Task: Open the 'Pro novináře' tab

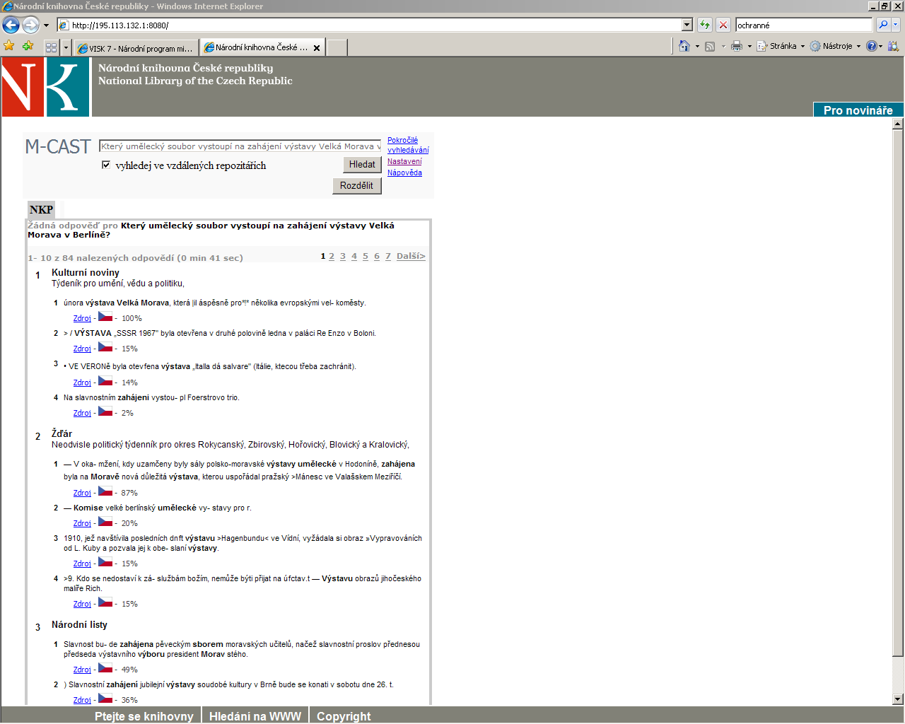Action: [858, 110]
